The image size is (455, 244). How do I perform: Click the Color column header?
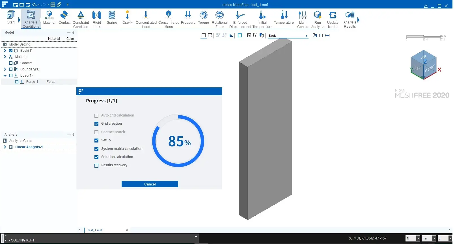tap(70, 39)
